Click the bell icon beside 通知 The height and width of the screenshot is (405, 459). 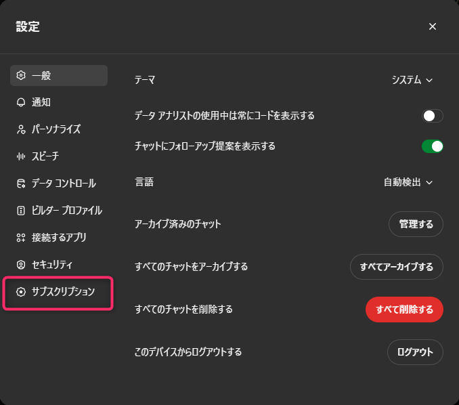click(x=21, y=102)
